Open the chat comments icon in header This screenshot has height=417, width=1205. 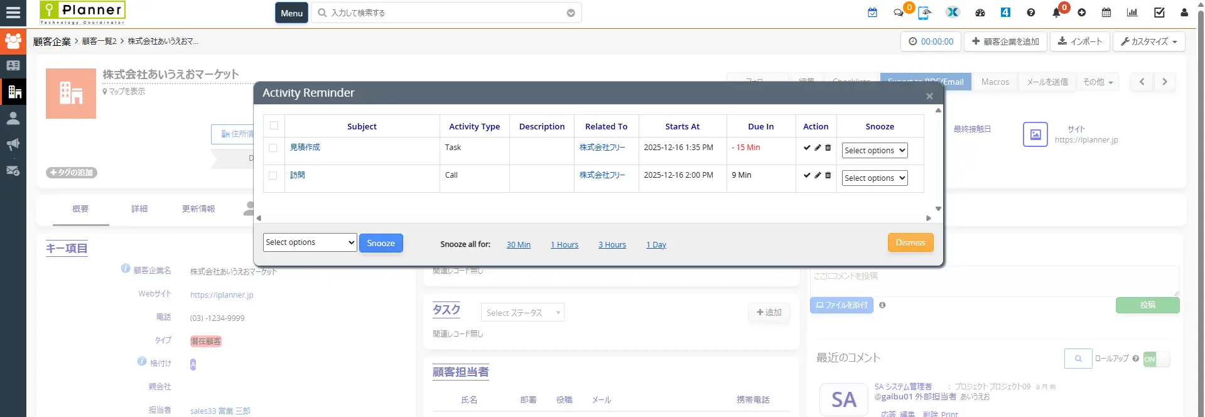(x=899, y=13)
